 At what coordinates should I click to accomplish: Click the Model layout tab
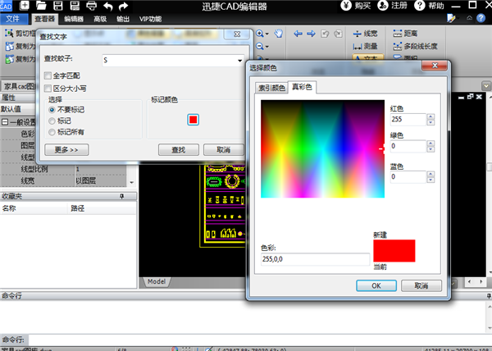pos(157,281)
